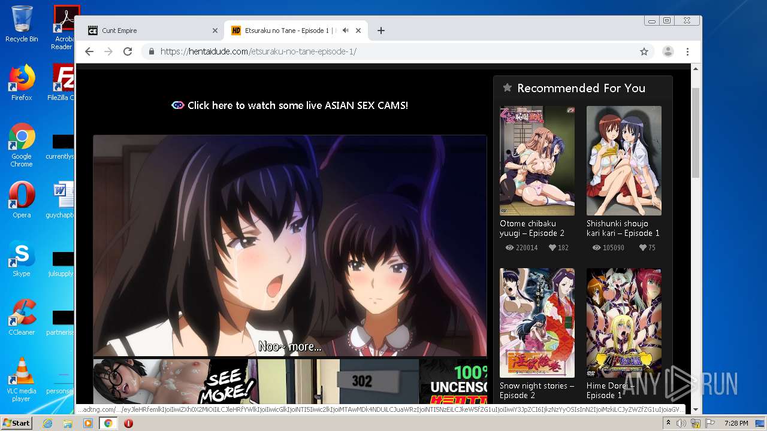Open the Action Center flag icon
Screen dimensions: 767x431
(710, 423)
